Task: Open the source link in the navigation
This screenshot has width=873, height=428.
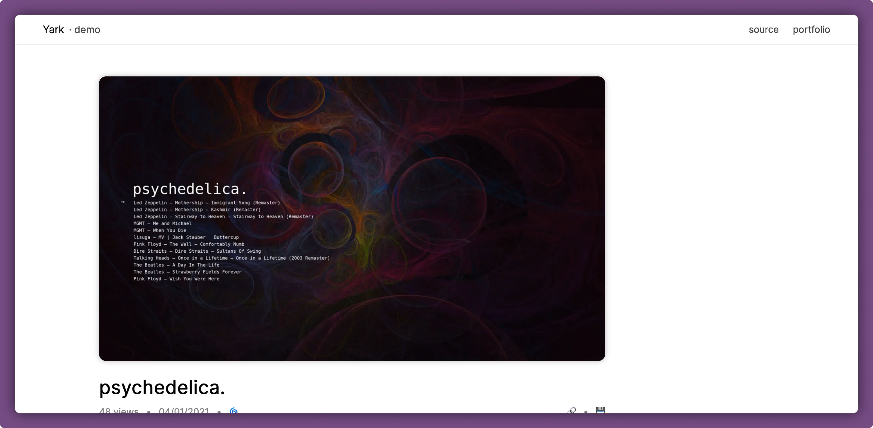Action: click(763, 30)
